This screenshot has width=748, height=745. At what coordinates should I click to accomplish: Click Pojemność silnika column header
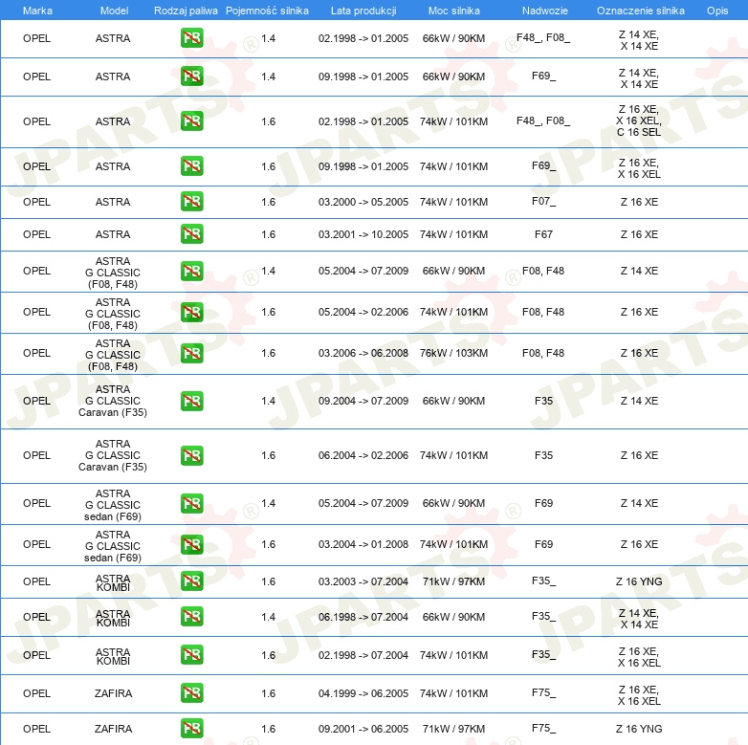(267, 11)
